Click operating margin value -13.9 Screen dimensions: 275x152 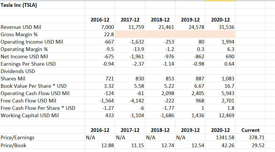pyautogui.click(x=138, y=49)
